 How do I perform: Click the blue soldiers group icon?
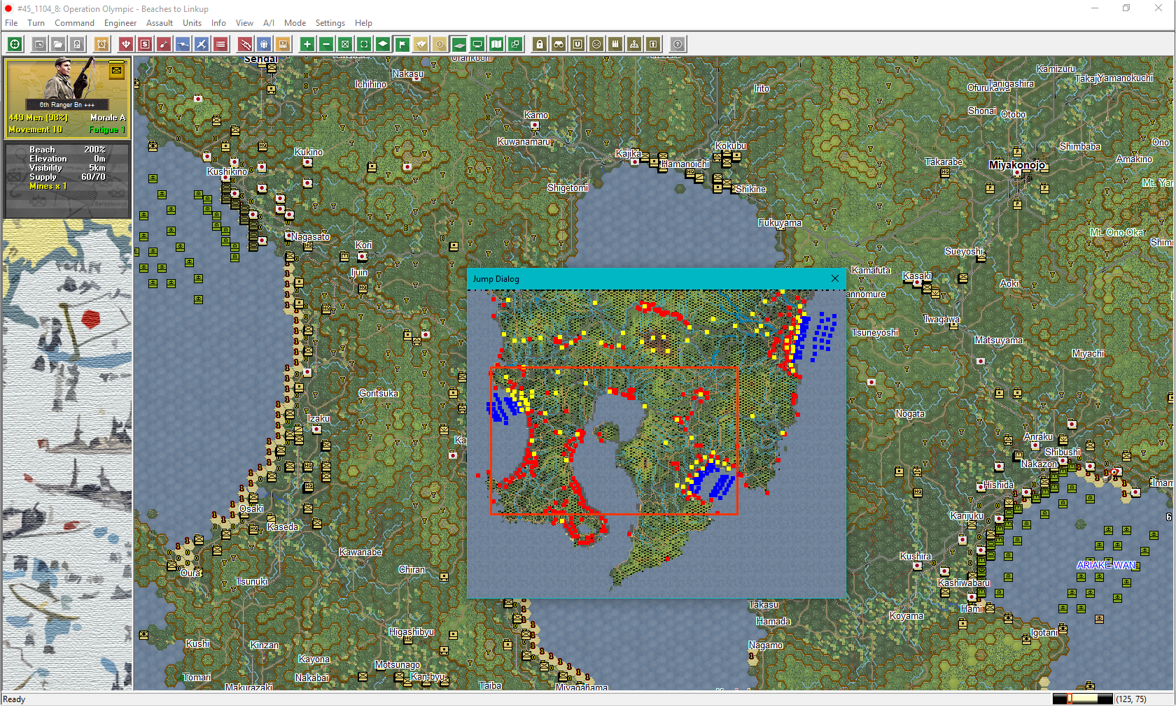[x=264, y=44]
